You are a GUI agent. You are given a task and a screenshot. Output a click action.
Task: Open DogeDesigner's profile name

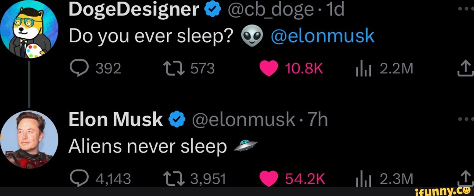pos(134,9)
